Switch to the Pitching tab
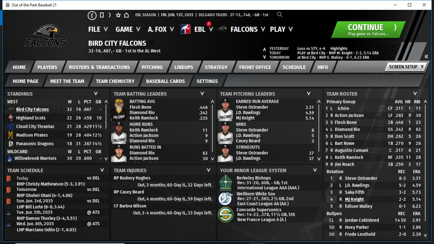Screen dimensions: 434x244 pyautogui.click(x=152, y=67)
